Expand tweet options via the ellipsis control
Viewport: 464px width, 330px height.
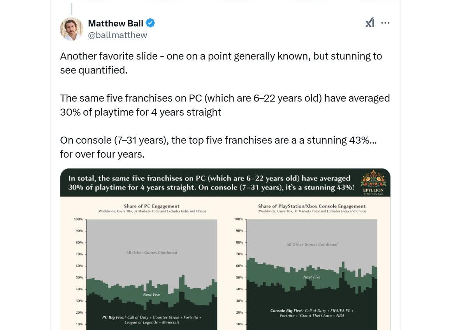[x=385, y=23]
